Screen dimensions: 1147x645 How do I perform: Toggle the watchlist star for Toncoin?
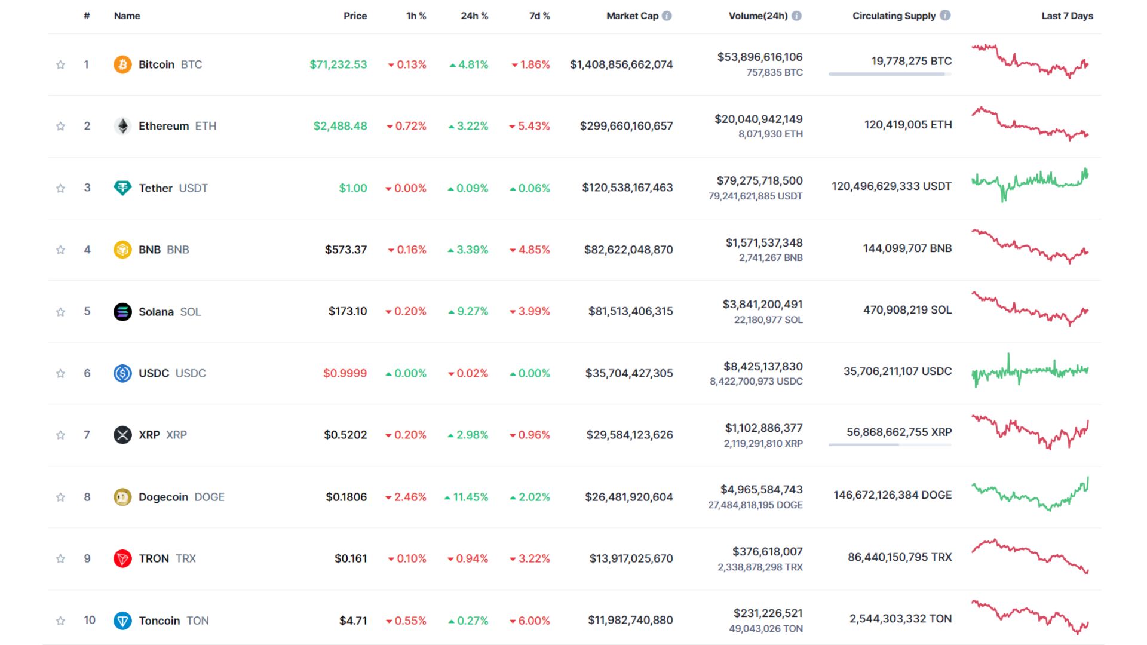point(60,621)
